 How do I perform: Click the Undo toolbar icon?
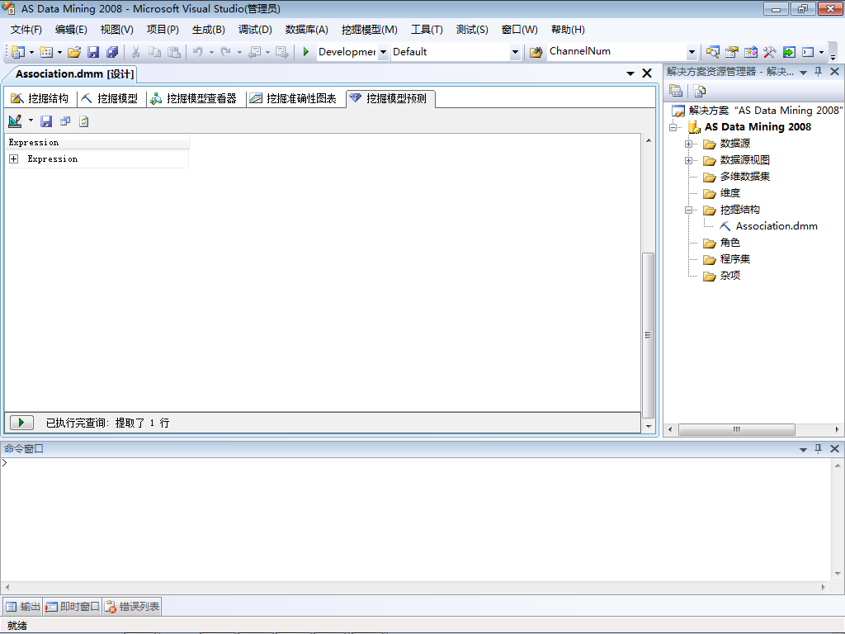pyautogui.click(x=198, y=52)
